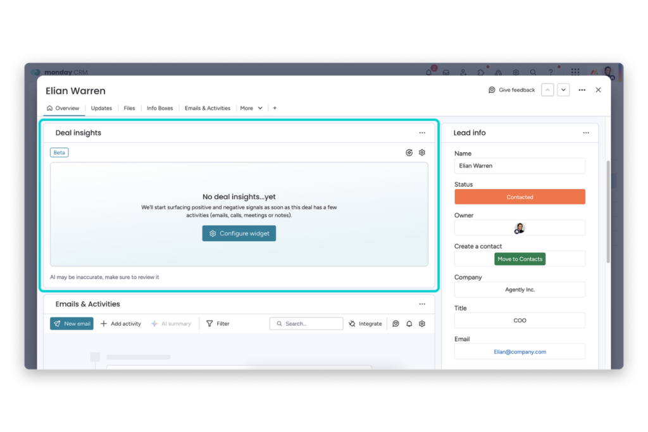Open settings gear in activities toolbar
This screenshot has height=432, width=648.
(x=422, y=324)
